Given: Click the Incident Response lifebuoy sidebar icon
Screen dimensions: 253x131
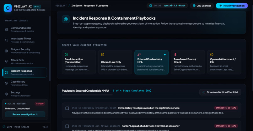Looking at the screenshot, I should coord(6,72).
